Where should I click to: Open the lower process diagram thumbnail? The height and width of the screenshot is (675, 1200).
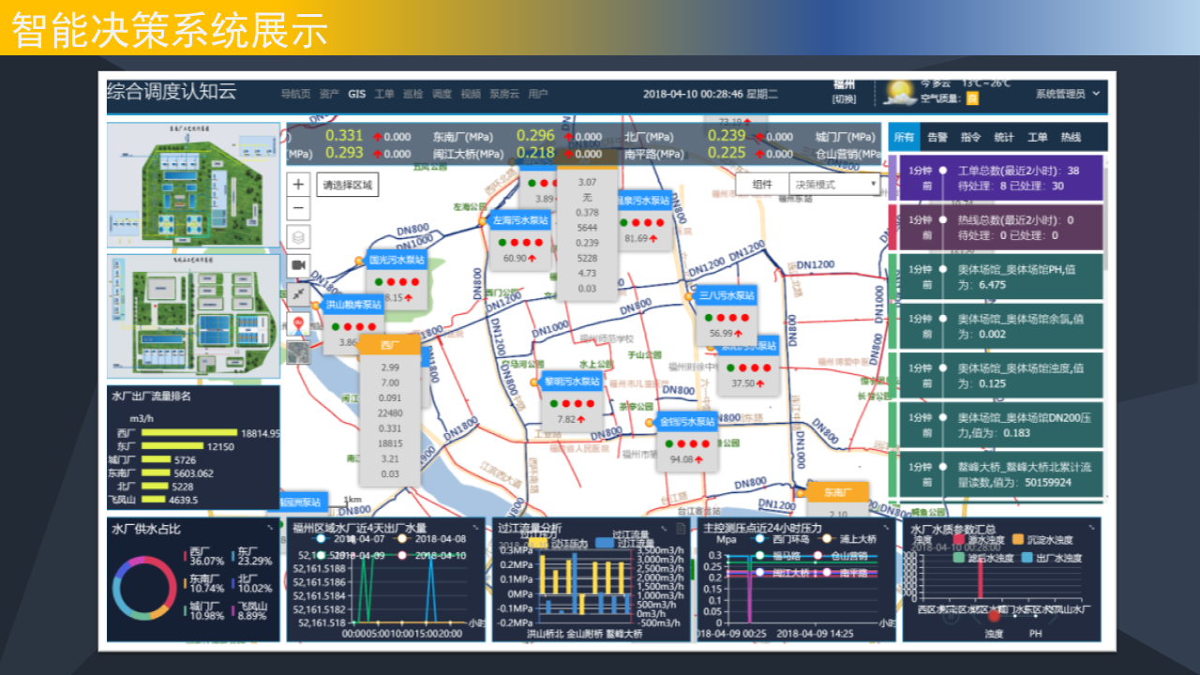point(193,315)
